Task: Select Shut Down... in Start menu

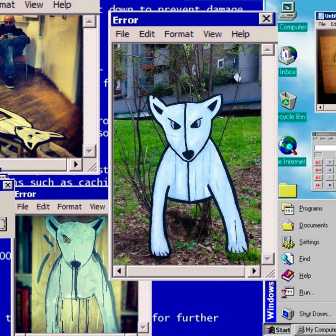Action: click(307, 314)
